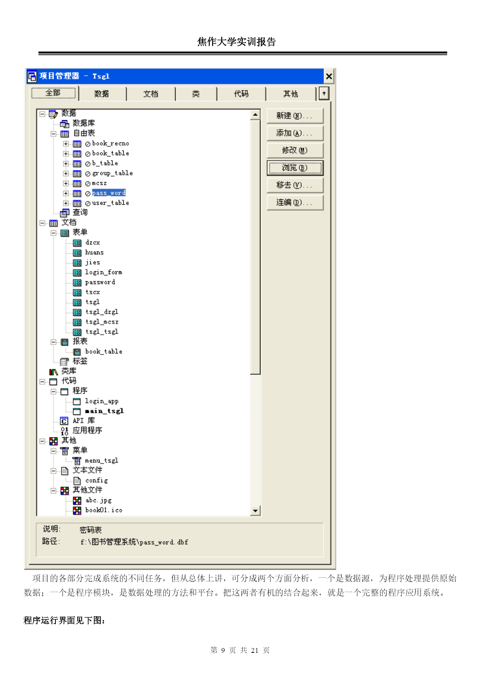Image resolution: width=492 pixels, height=696 pixels.
Task: Collapse the Project Manager with the up-arrow button
Action: click(x=324, y=94)
